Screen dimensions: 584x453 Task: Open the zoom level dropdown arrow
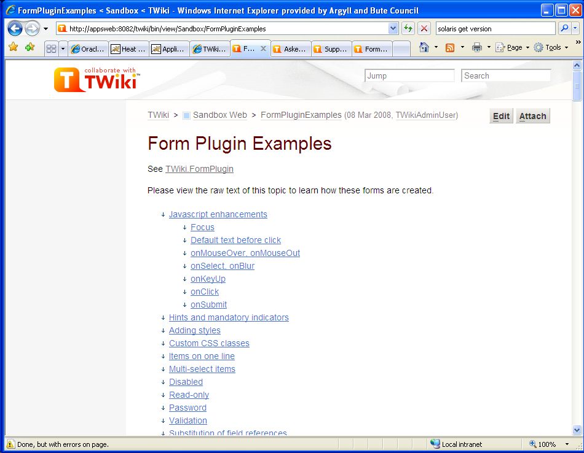[567, 444]
